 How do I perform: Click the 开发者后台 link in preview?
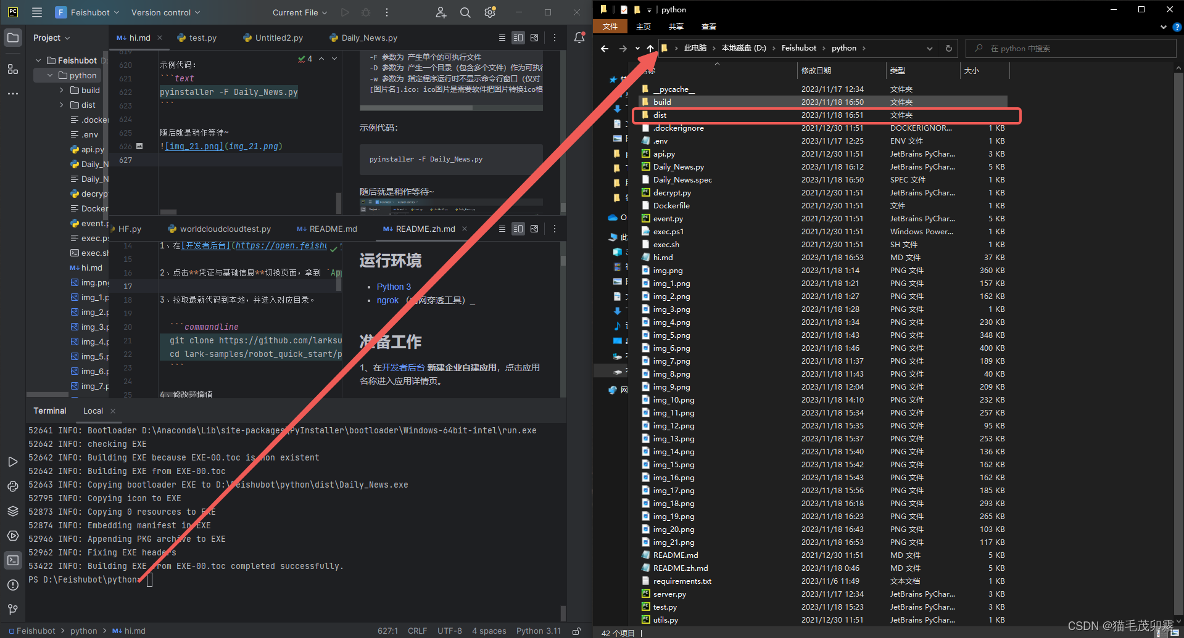tap(404, 367)
